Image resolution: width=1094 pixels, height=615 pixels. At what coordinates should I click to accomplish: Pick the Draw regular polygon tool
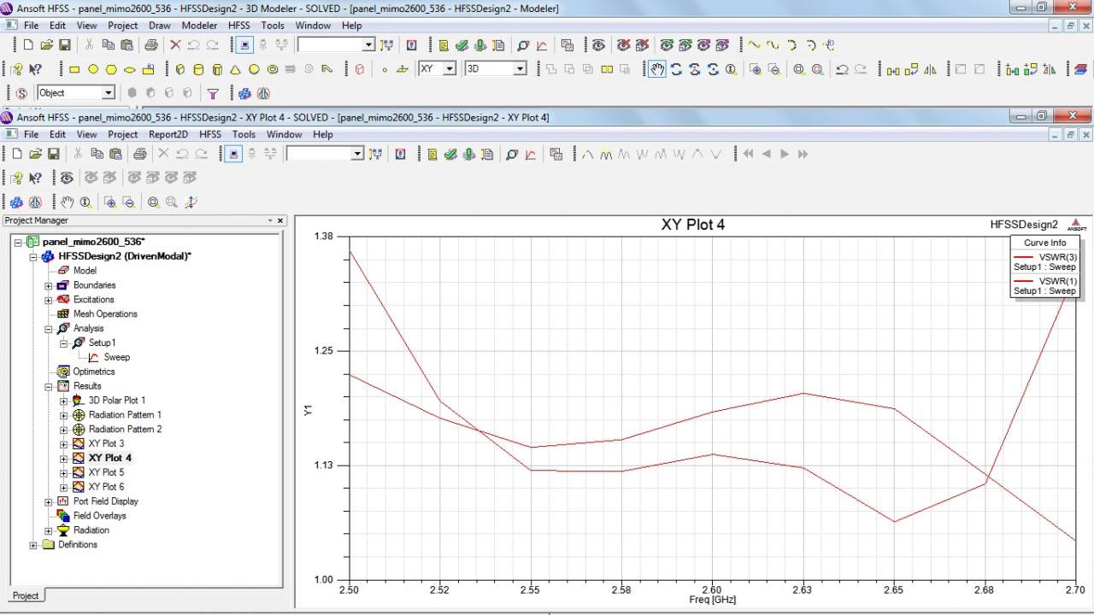point(112,69)
